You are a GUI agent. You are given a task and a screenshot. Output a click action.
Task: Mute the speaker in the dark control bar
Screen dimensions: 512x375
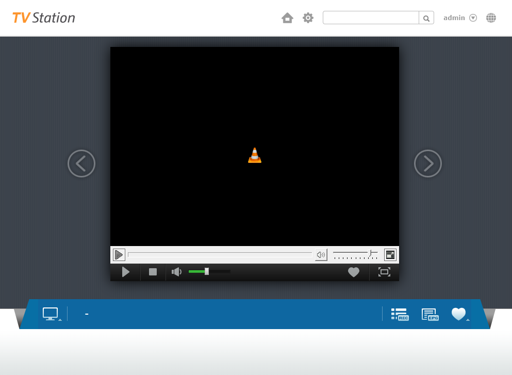(x=176, y=272)
